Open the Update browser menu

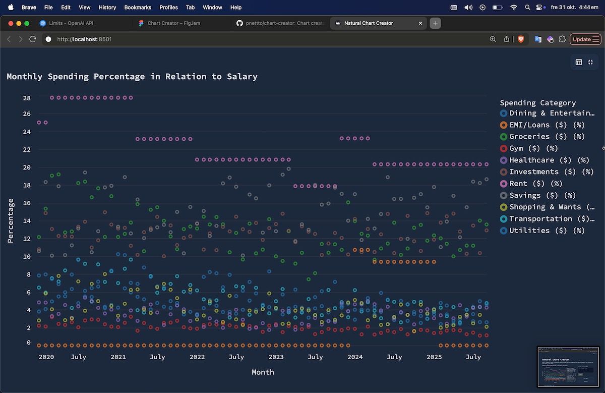coord(585,39)
